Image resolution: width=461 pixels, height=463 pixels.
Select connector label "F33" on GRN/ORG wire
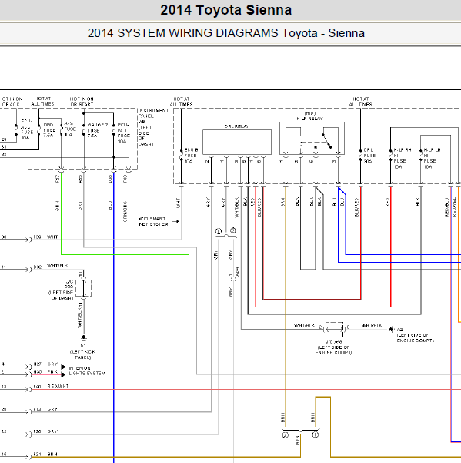tap(125, 179)
